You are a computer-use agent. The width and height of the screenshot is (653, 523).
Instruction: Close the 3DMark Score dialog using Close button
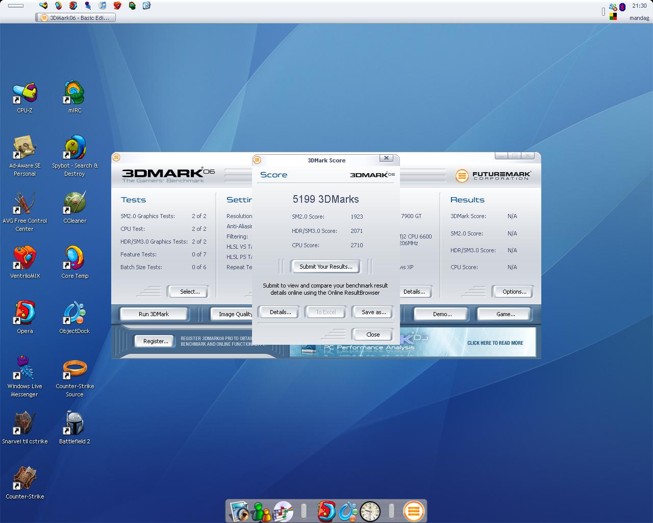pos(373,335)
